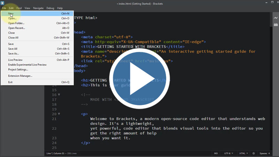
Task: Open Extension Manager icon in right sidebar
Action: pyautogui.click(x=276, y=25)
